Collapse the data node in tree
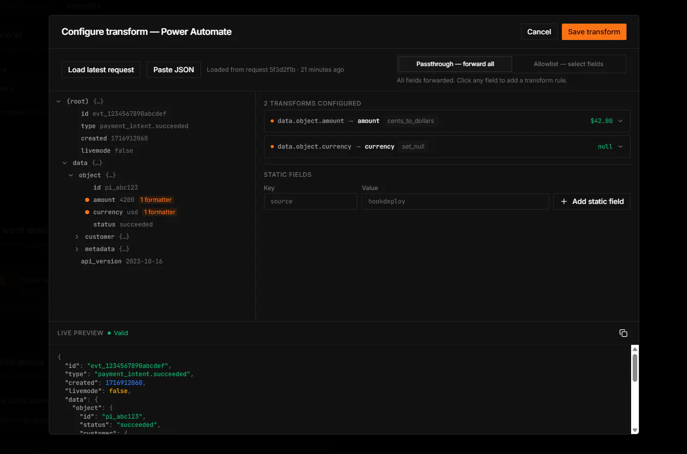The width and height of the screenshot is (687, 454). [65, 163]
